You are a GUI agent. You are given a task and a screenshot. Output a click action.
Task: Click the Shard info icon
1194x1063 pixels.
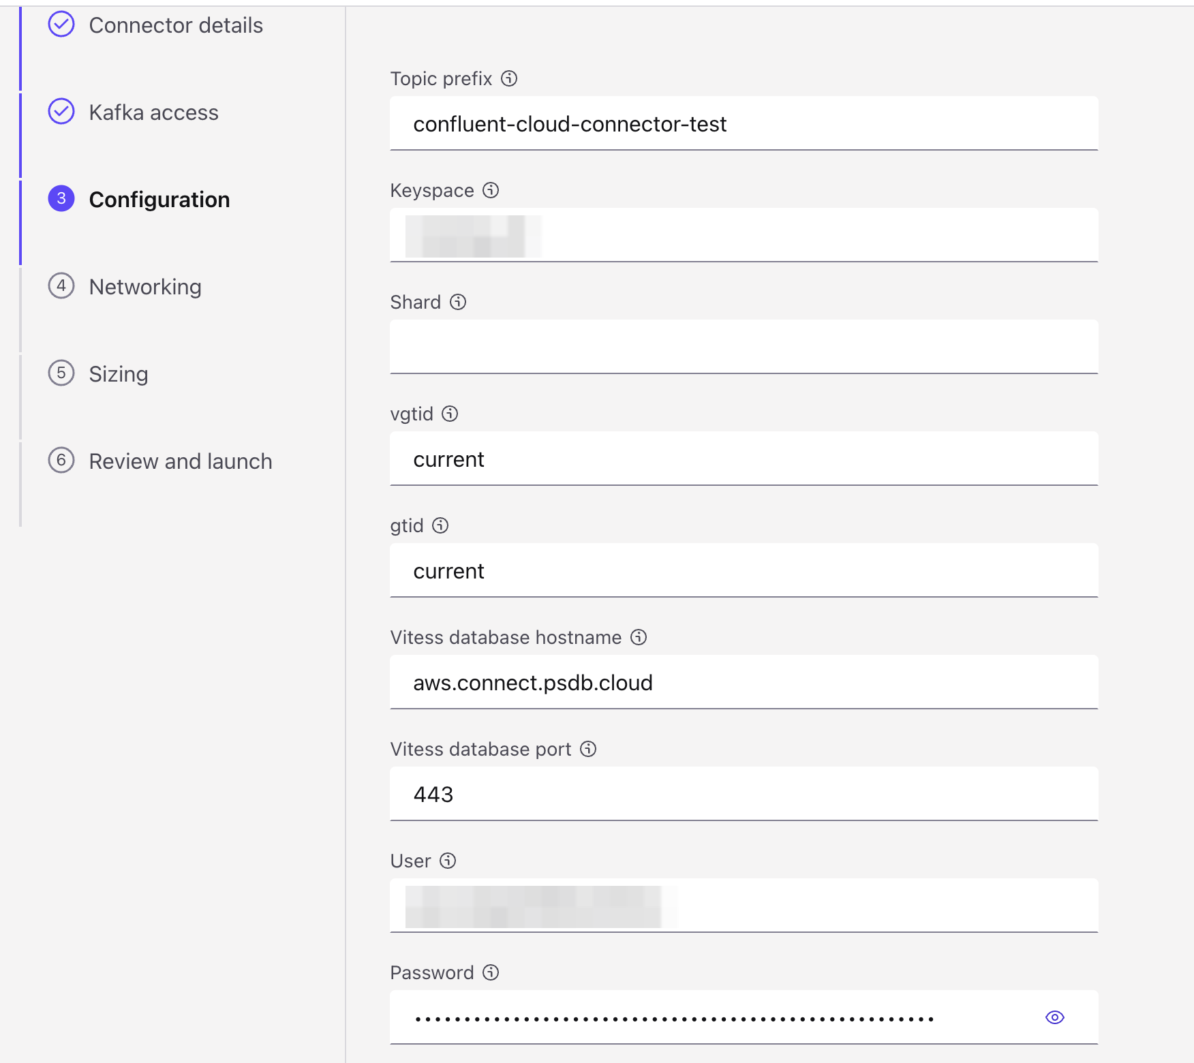458,302
